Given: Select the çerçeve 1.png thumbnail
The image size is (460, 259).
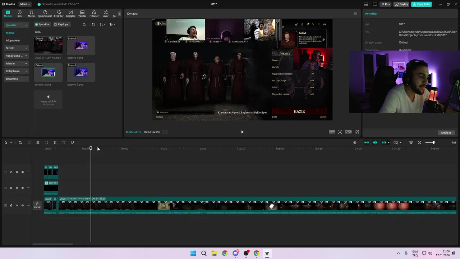Looking at the screenshot, I should 81,45.
